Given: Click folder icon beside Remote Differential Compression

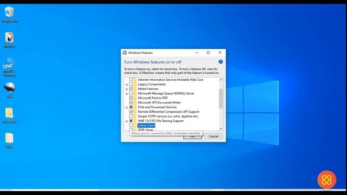Looking at the screenshot, I should [x=135, y=112].
